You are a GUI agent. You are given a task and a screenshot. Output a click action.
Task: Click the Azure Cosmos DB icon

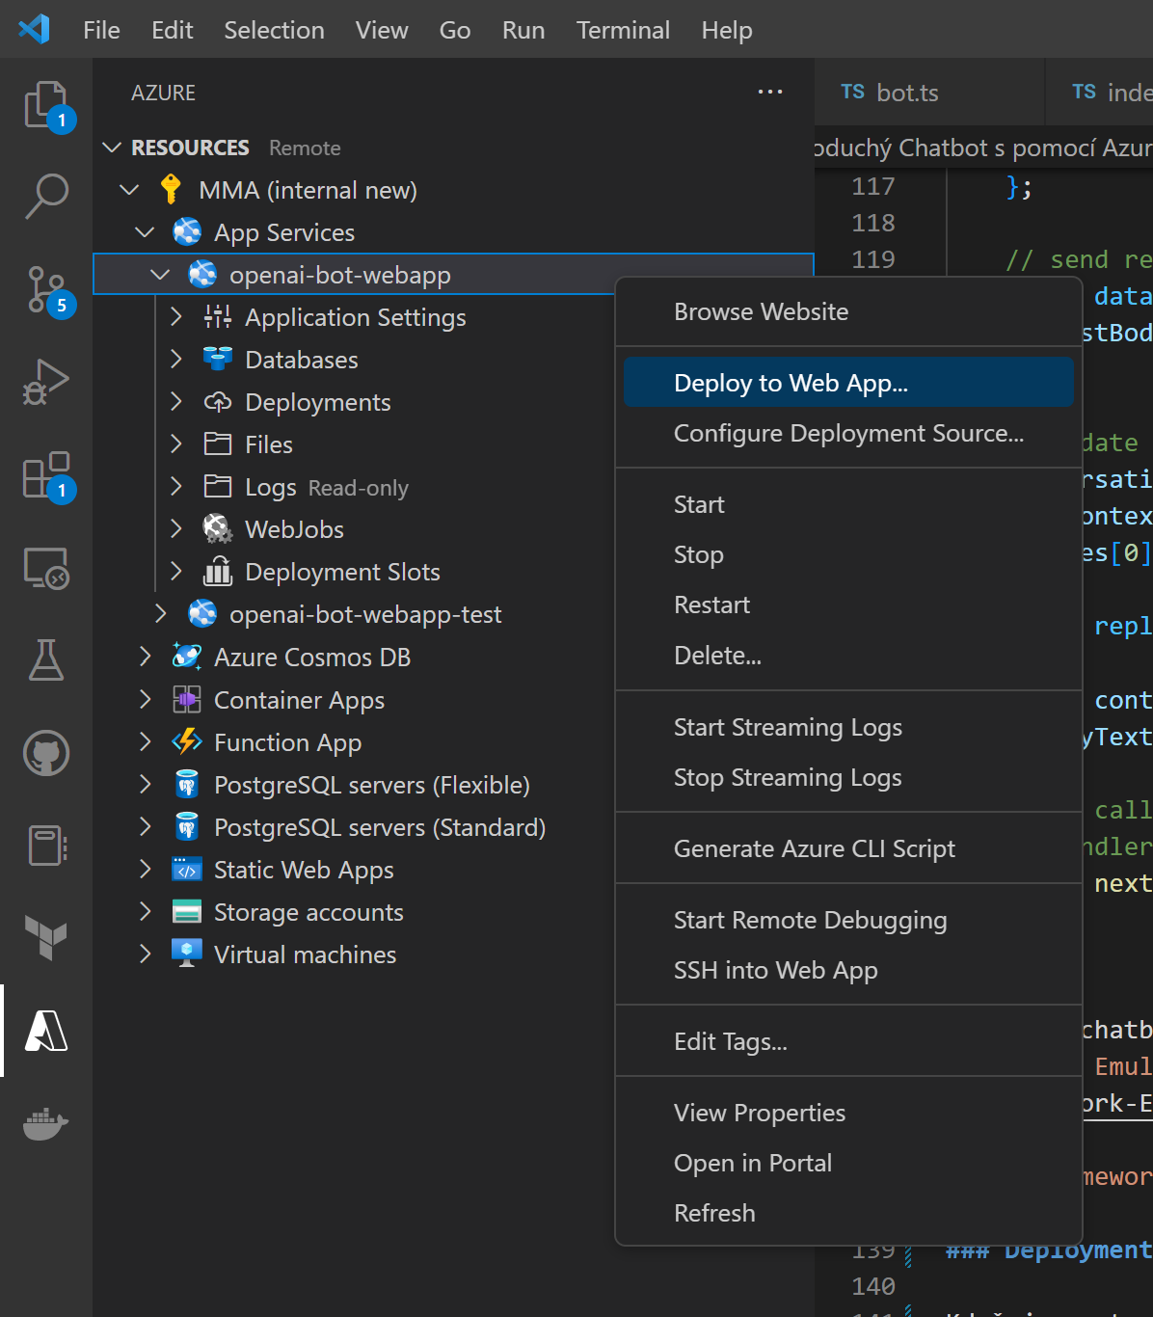[186, 657]
